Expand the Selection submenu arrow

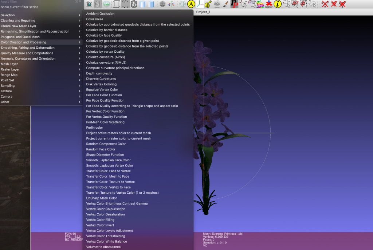point(79,15)
